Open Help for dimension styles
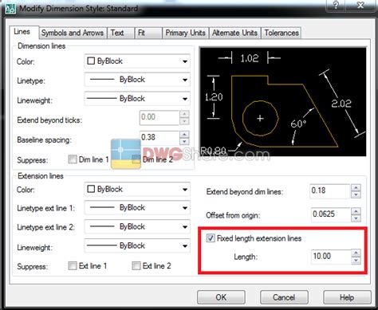 click(x=347, y=297)
